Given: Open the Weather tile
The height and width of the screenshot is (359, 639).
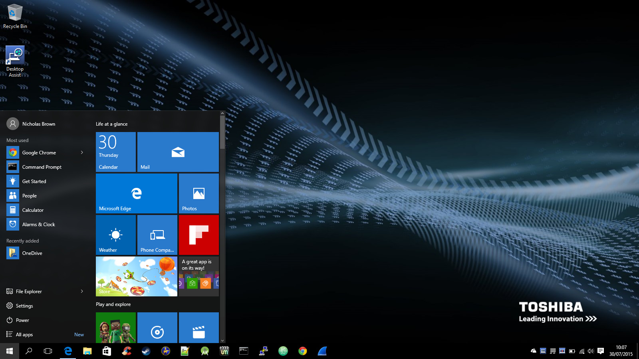Looking at the screenshot, I should tap(115, 235).
